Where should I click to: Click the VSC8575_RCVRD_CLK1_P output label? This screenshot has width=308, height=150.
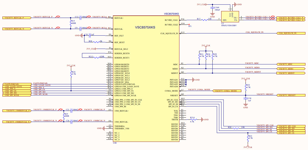coord(290,17)
